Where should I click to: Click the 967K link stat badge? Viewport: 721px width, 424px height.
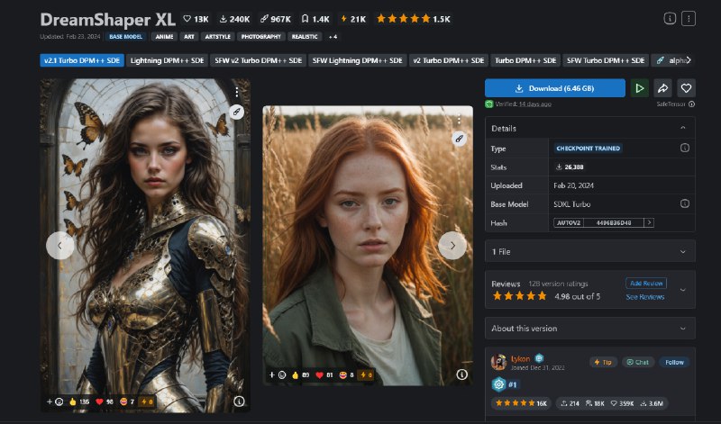pos(275,19)
